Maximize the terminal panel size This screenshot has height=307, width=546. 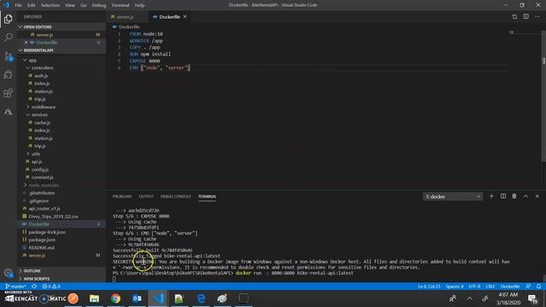(526, 196)
